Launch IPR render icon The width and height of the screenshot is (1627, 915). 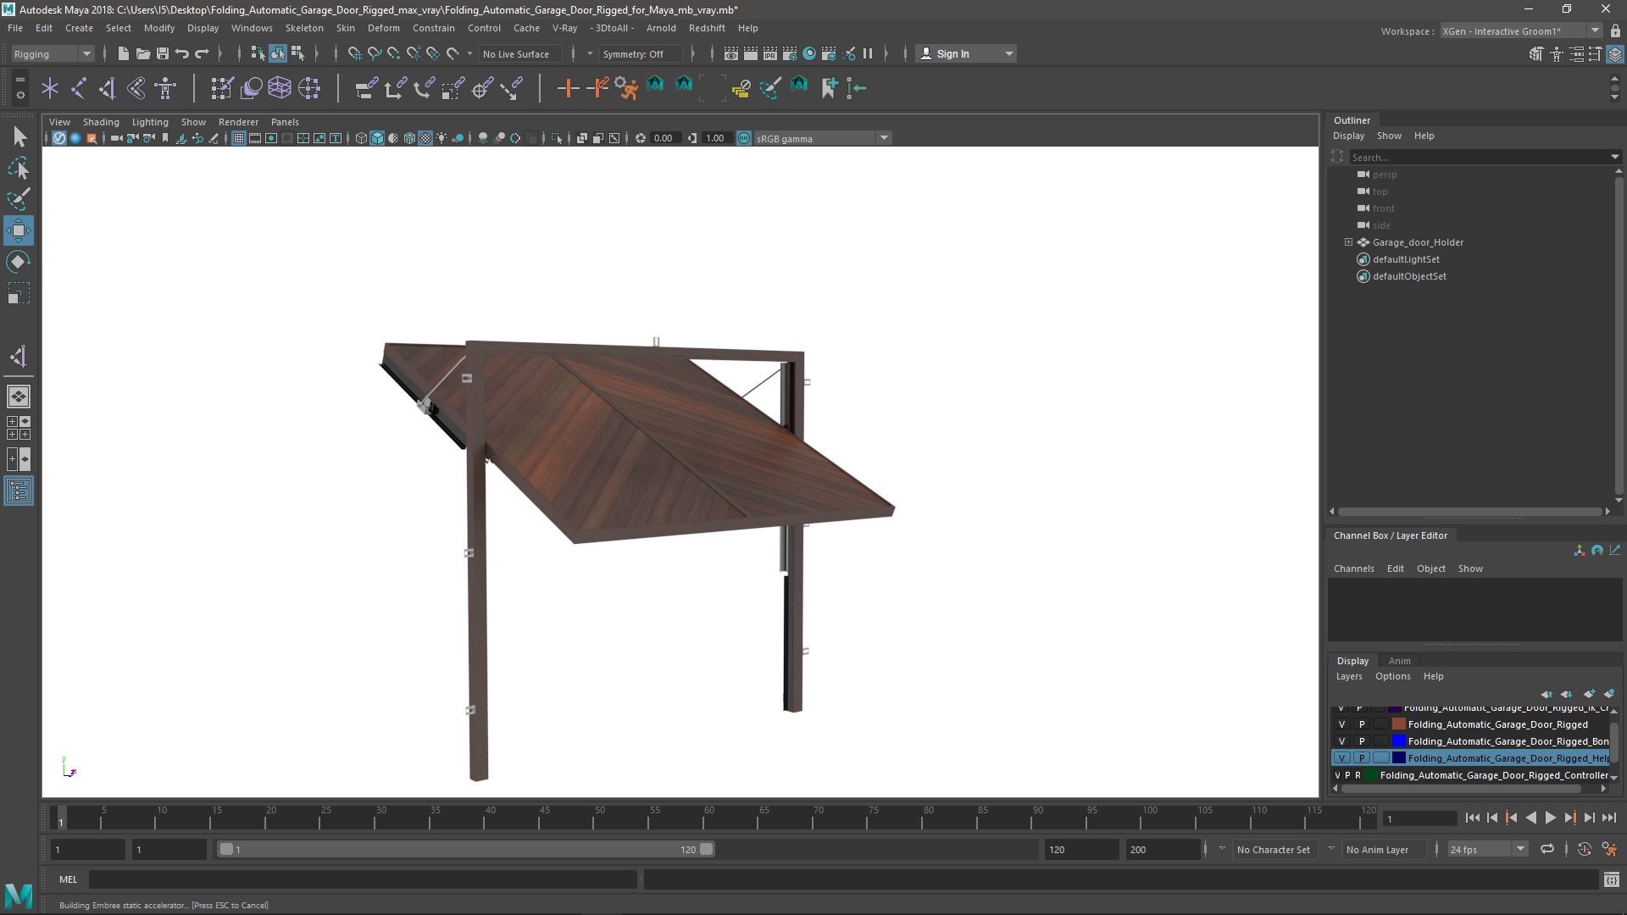(769, 53)
